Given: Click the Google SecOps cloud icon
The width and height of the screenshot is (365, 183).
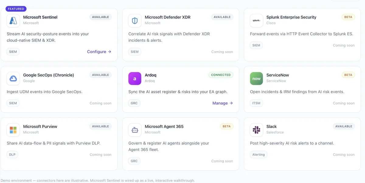Looking at the screenshot, I should click(x=13, y=78).
